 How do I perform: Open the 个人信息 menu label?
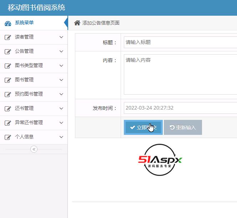24,137
